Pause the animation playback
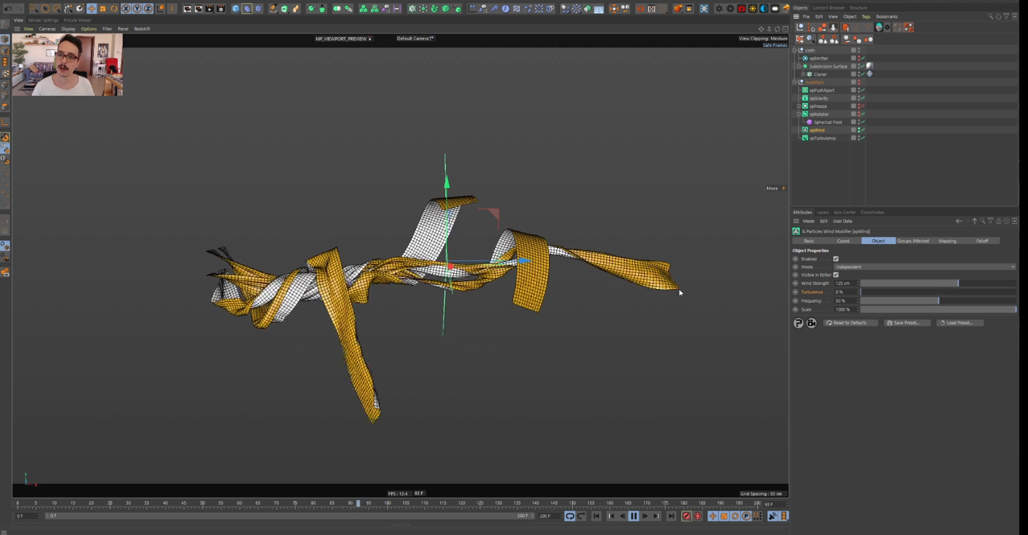1028x535 pixels. pos(633,516)
